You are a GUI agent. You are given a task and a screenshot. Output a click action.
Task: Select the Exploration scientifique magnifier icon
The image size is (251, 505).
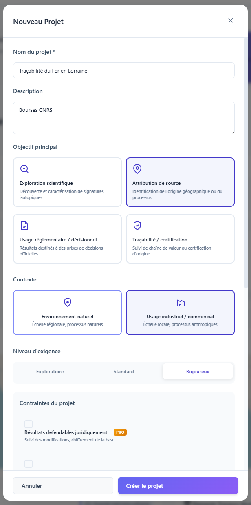pos(24,168)
